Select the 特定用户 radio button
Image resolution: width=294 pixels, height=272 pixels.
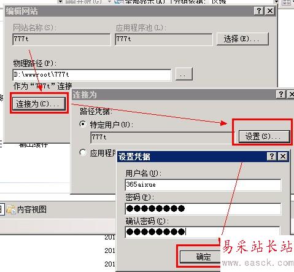tap(83, 124)
